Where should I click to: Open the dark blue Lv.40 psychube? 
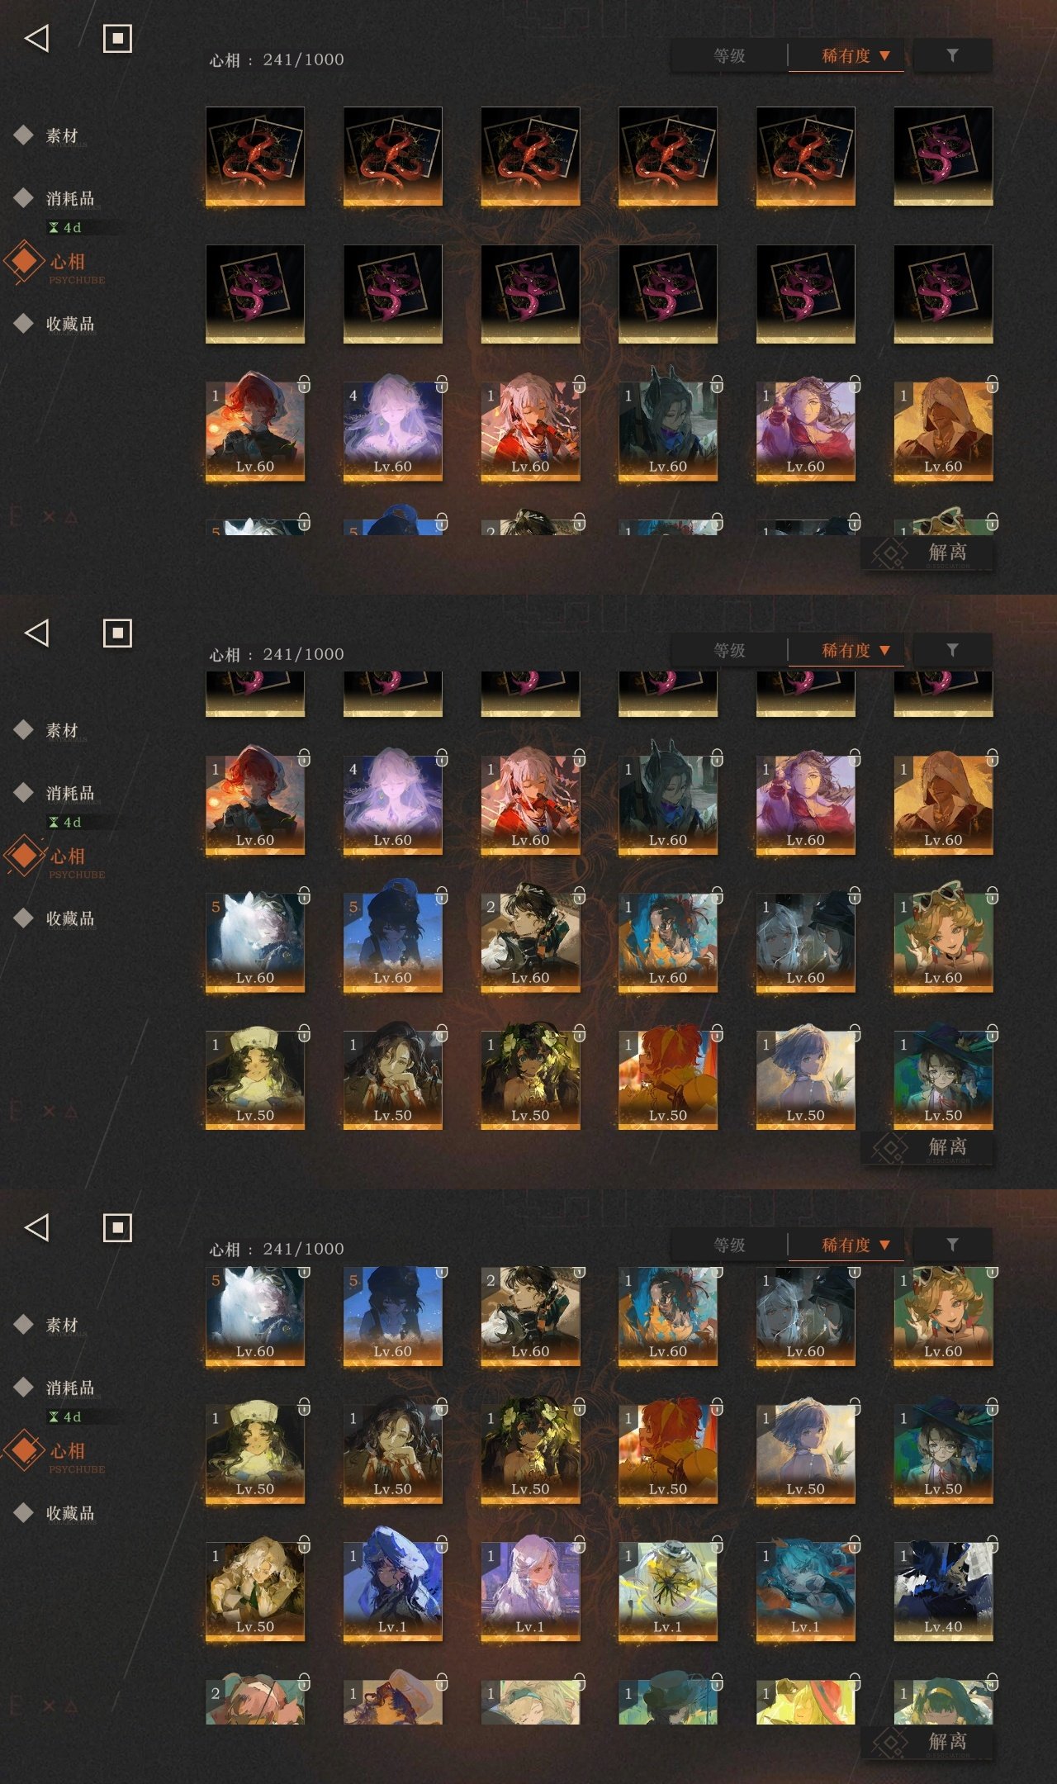point(943,1591)
